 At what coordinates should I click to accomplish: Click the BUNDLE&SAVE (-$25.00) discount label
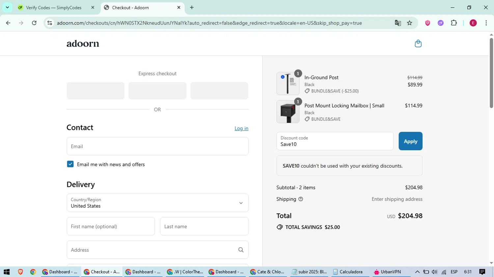(335, 91)
